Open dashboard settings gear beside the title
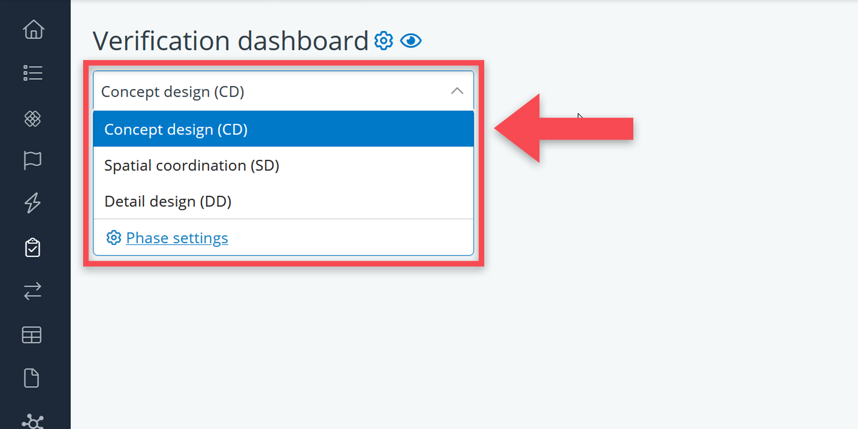Viewport: 858px width, 429px height. (383, 41)
